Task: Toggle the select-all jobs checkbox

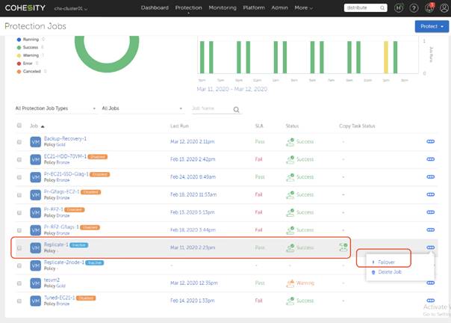Action: 19,126
